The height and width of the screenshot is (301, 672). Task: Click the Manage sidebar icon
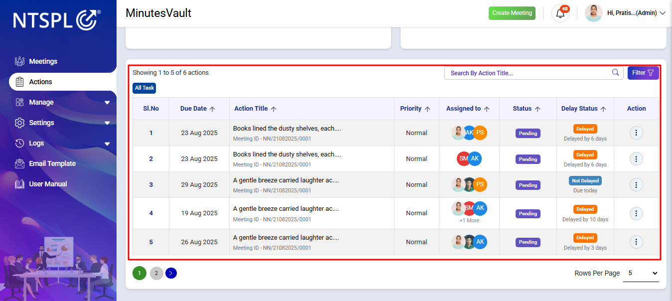[19, 102]
